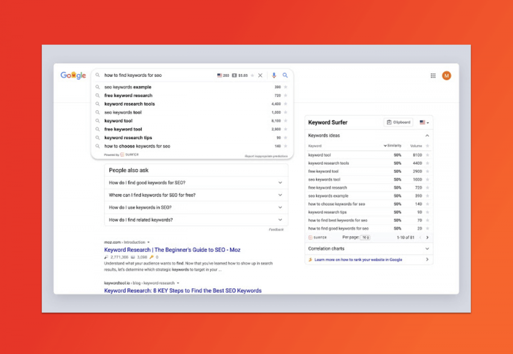This screenshot has height=354, width=513.
Task: Clear the search query with the X icon
Action: [x=261, y=75]
